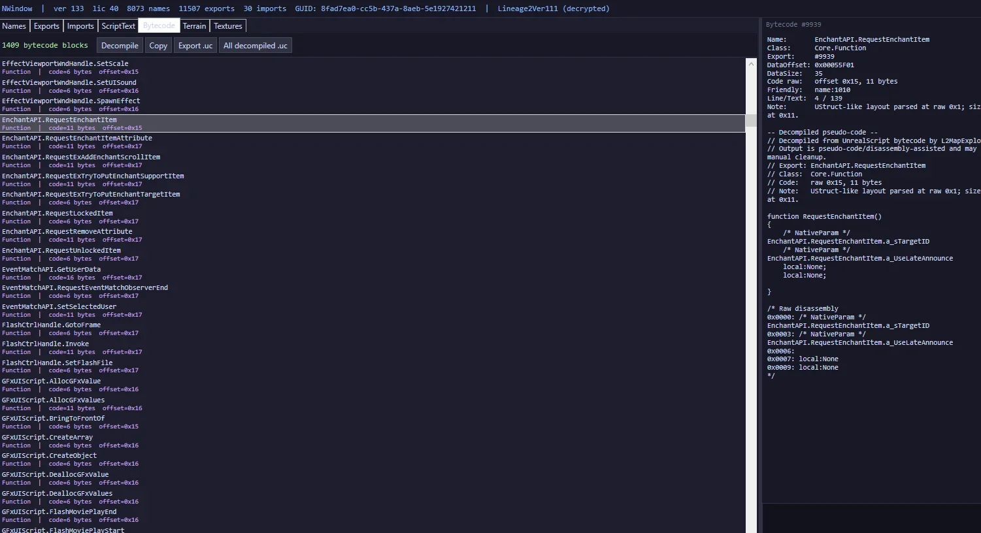
Task: Select EnchantAPI.RequestLockedItem row
Action: [373, 218]
